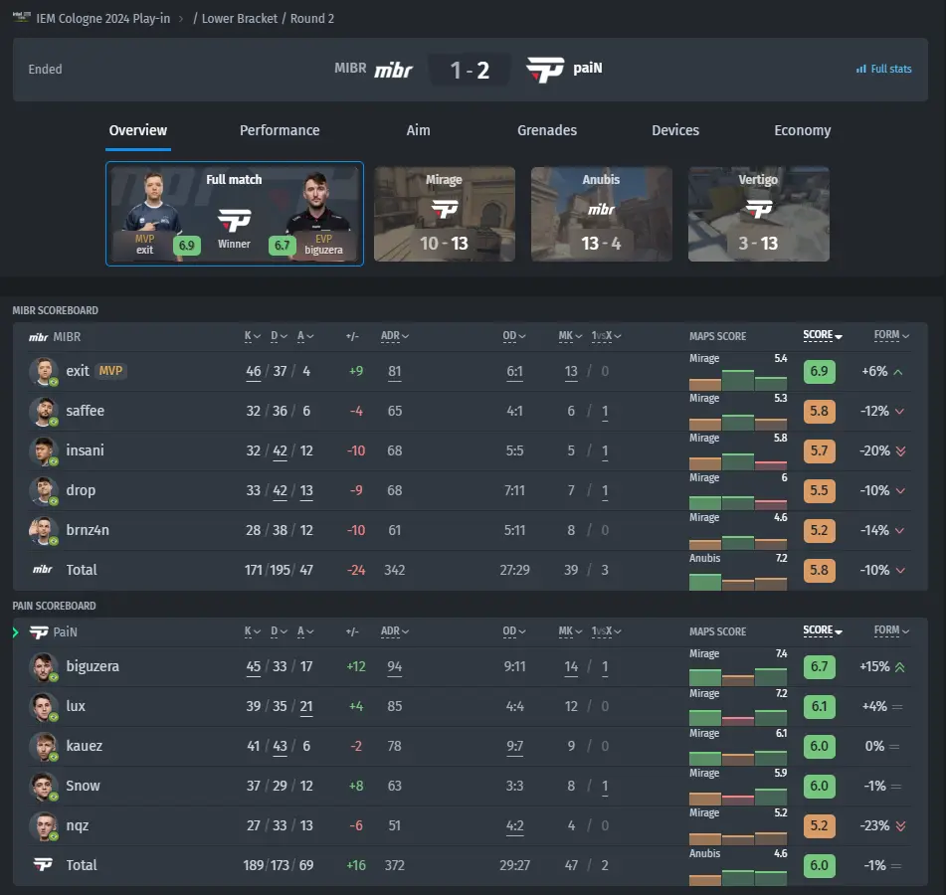Click the MIBR logo beside the Total row

(42, 570)
